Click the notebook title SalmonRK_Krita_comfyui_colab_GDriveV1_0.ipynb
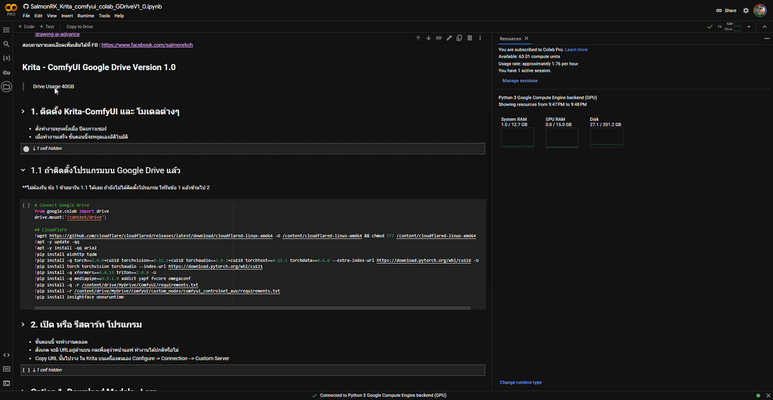This screenshot has height=400, width=773. (96, 6)
